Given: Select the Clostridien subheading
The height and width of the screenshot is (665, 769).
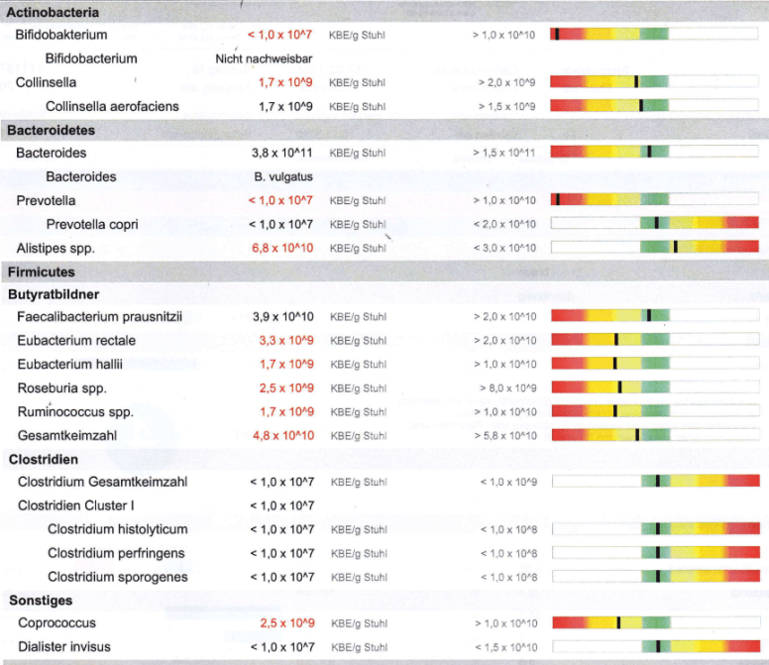Looking at the screenshot, I should click(43, 459).
